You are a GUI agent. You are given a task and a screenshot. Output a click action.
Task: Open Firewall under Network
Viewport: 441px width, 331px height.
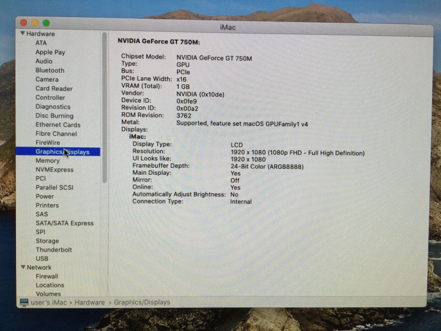47,276
